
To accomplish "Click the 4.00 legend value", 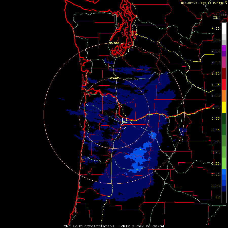I will (x=216, y=28).
